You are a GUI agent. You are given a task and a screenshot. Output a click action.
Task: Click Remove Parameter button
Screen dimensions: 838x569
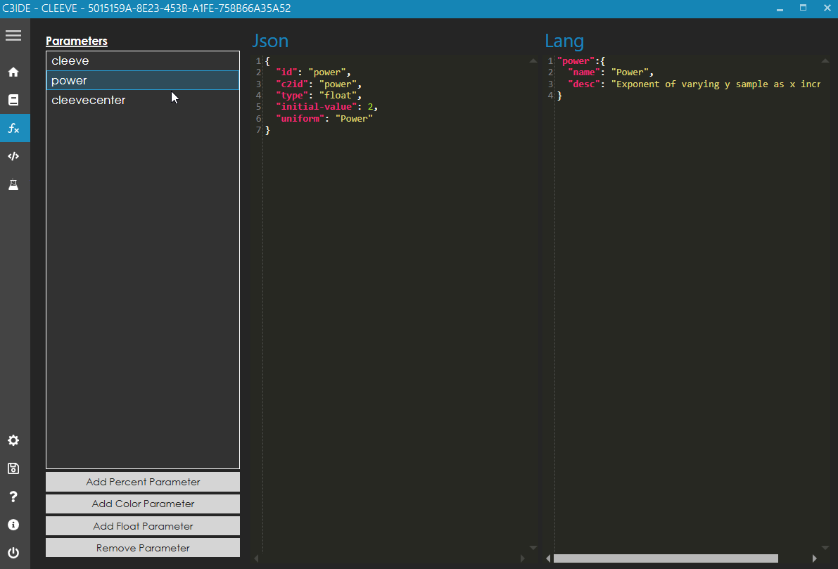(143, 548)
